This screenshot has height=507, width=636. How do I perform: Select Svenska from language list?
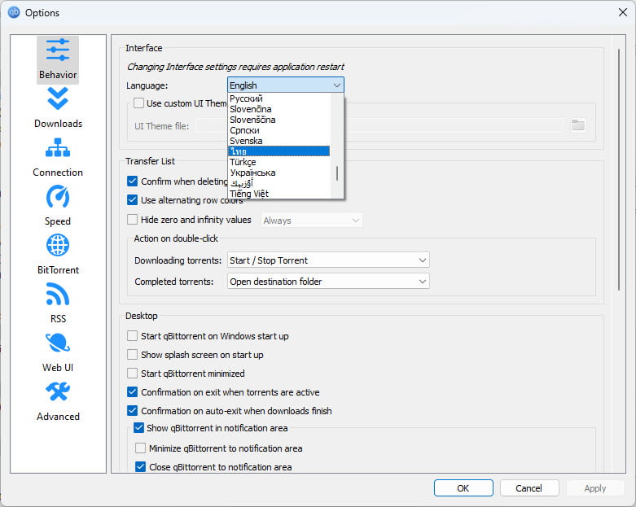279,141
